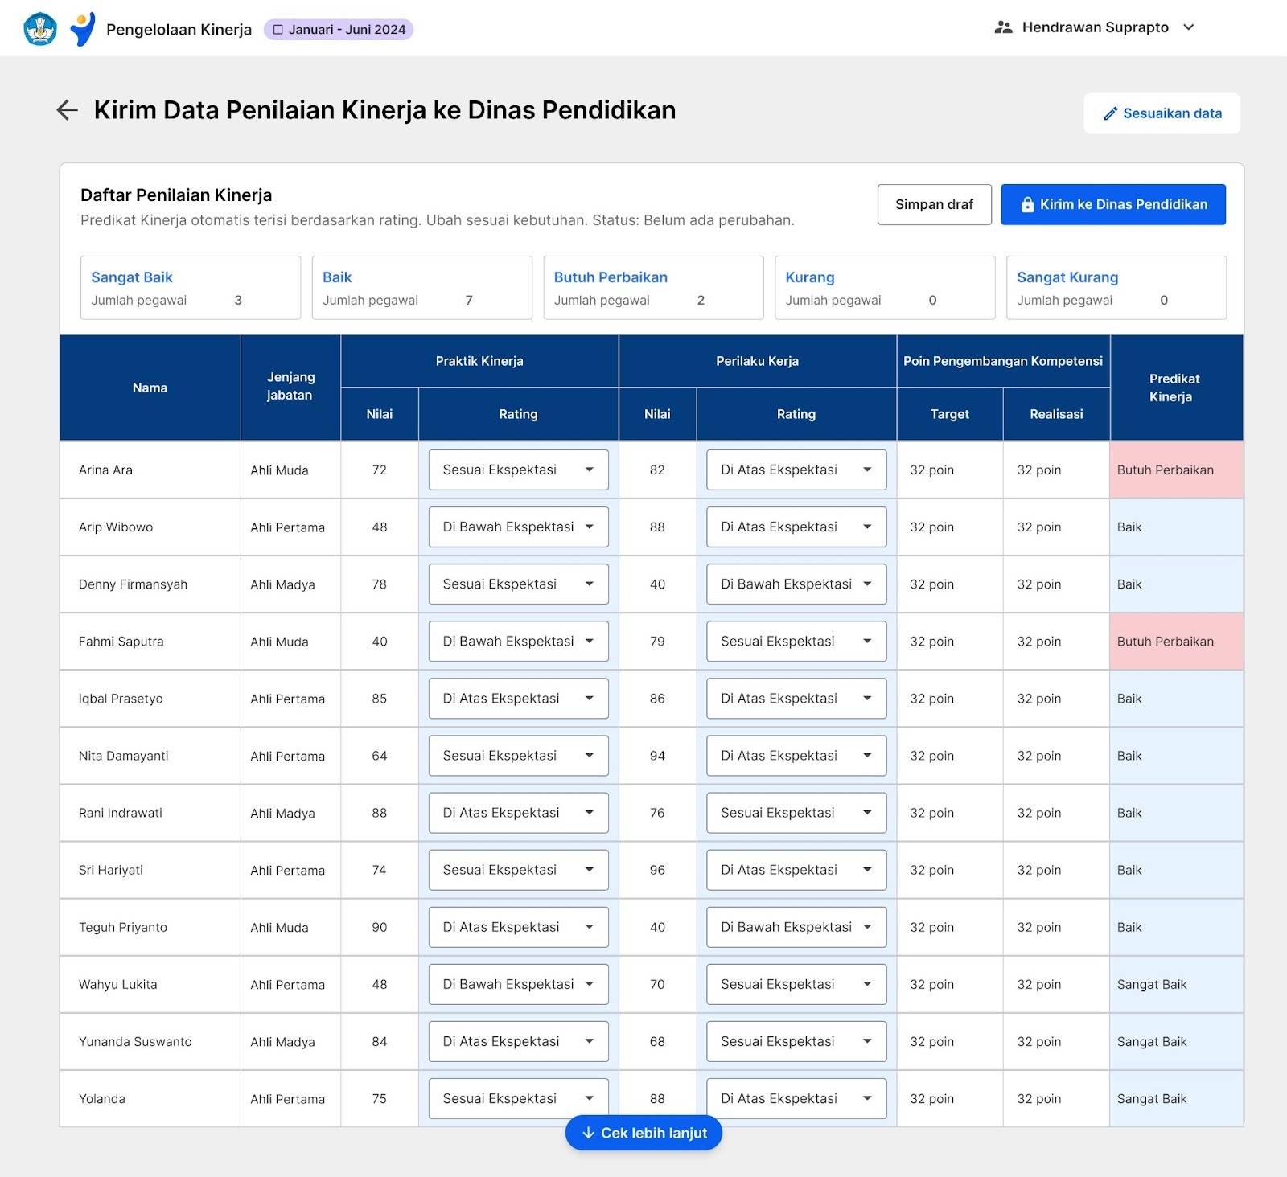
Task: Click the Kemdikbud ministry logo
Action: coord(40,29)
